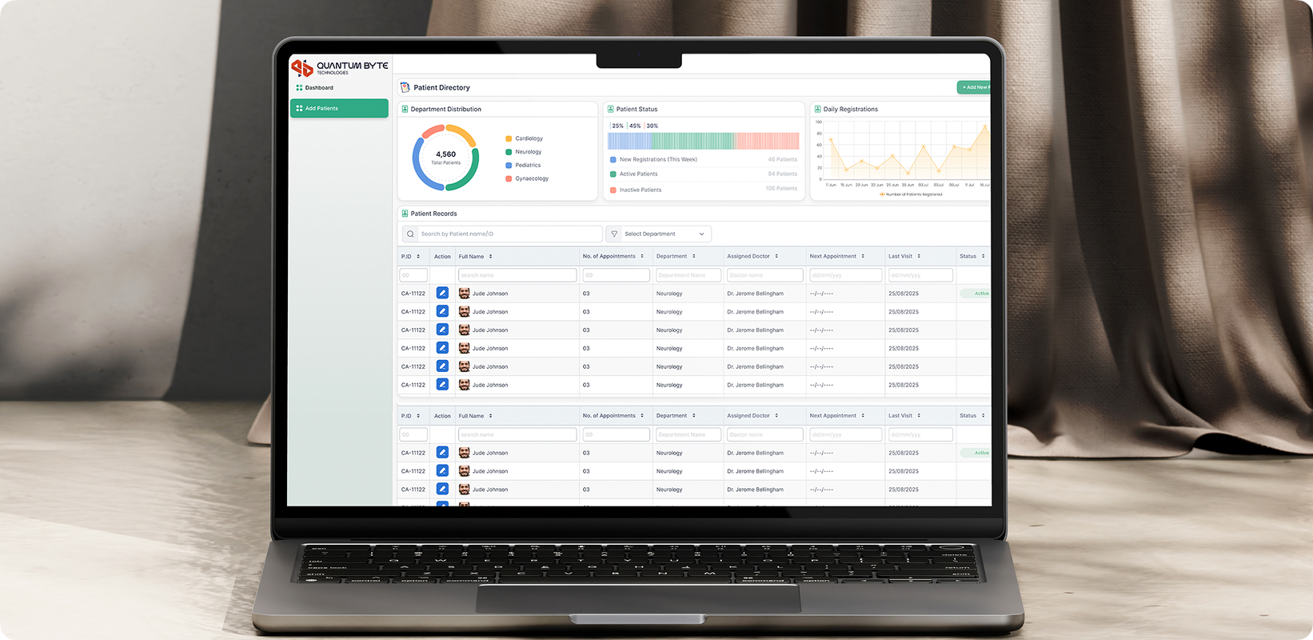Sort the upper table by Full Name
The height and width of the screenshot is (640, 1313).
pos(490,257)
